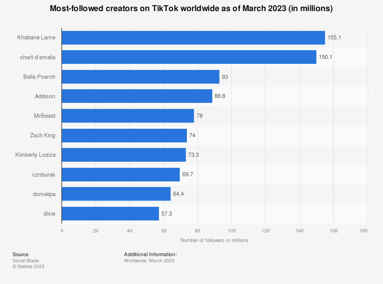
Task: Click the value 78
Action: pyautogui.click(x=200, y=116)
